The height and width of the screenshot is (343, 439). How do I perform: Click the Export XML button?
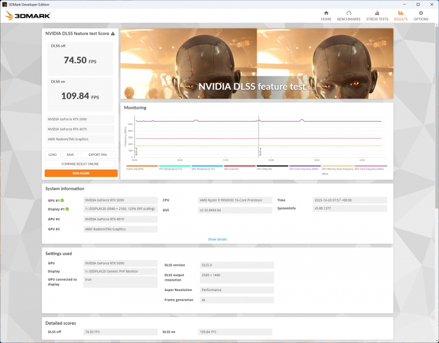(98, 155)
